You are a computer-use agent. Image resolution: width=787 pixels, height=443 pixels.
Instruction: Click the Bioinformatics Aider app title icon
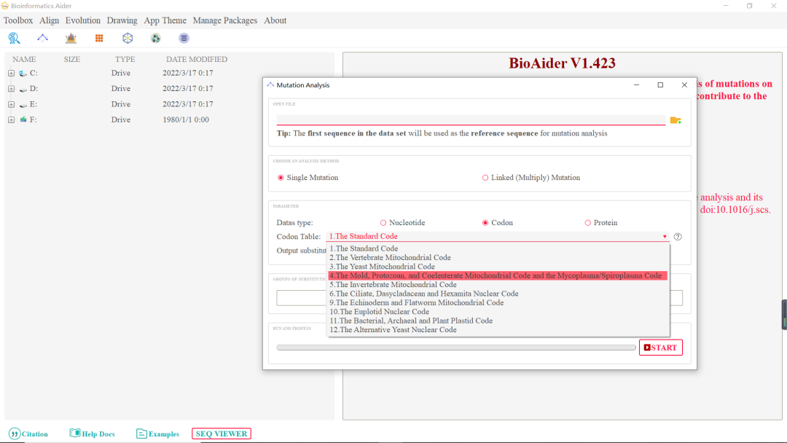point(5,6)
